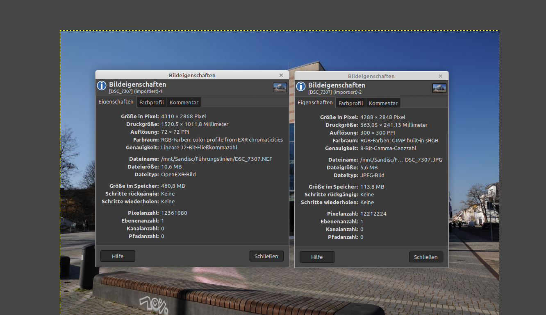Open the Kommentar tab in the (importiert)-1 dialog
This screenshot has width=546, height=315.
tap(184, 102)
